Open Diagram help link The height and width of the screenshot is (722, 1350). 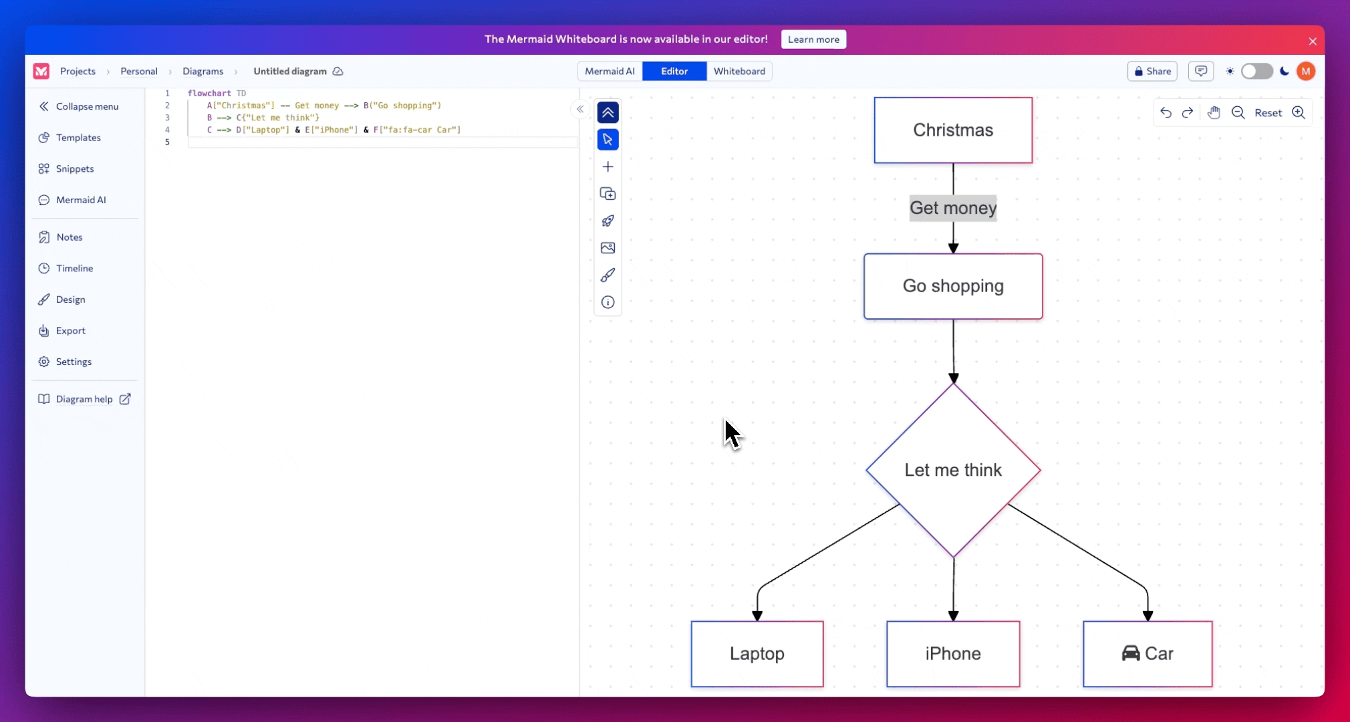coord(85,398)
